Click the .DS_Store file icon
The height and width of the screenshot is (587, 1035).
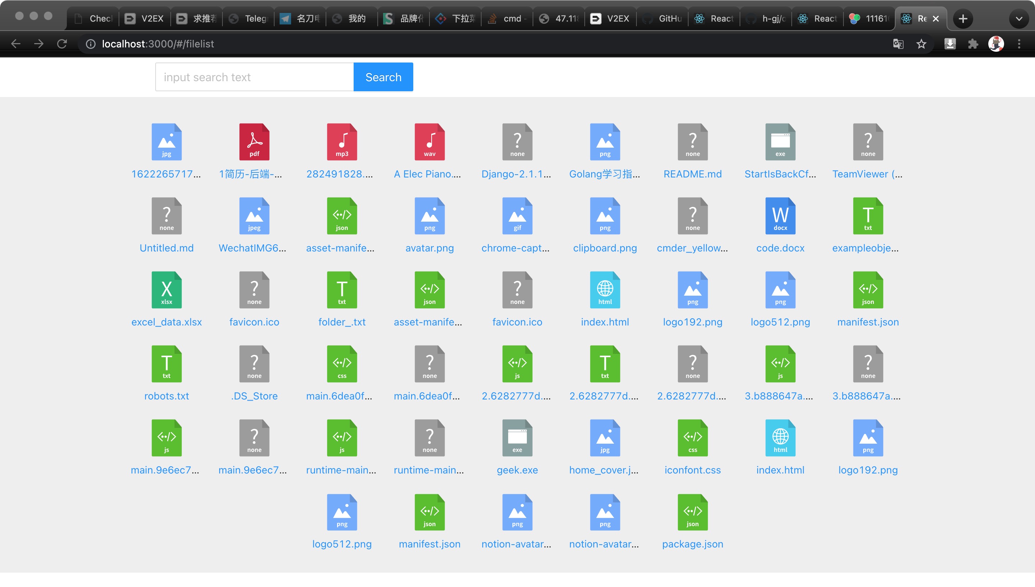[x=254, y=364]
